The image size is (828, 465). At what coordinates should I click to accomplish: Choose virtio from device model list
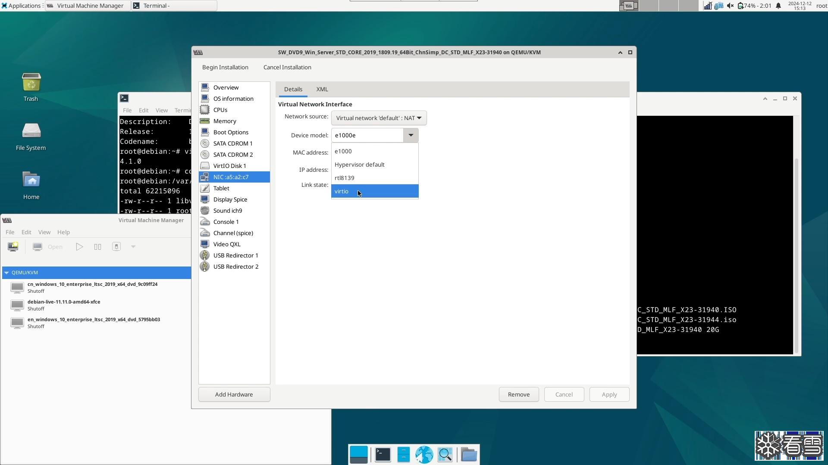pyautogui.click(x=342, y=191)
